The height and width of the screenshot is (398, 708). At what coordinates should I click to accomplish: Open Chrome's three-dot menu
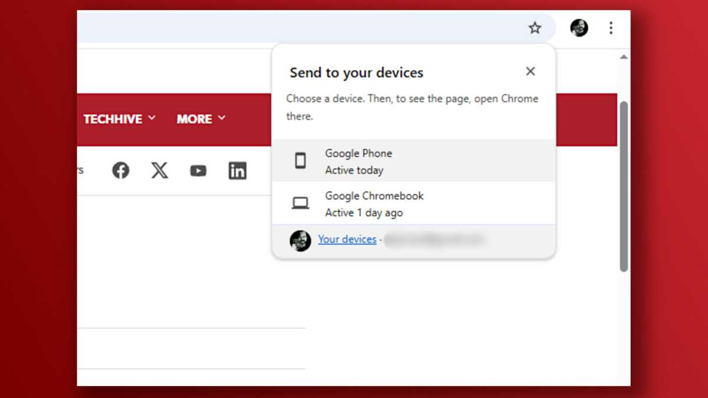(611, 28)
